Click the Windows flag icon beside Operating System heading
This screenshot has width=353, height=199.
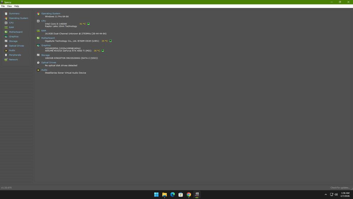coord(38,14)
